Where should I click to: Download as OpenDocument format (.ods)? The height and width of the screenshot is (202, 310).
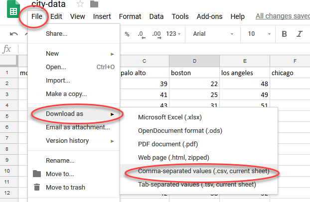tap(199, 131)
